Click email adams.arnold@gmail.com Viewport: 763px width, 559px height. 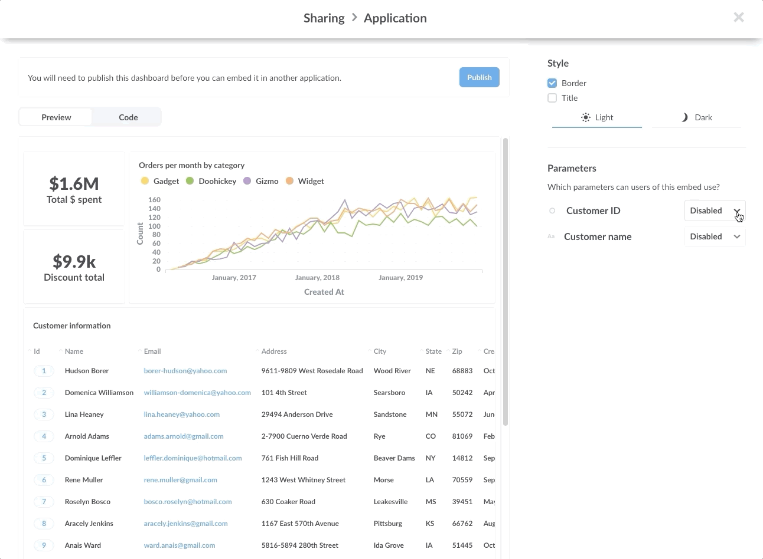click(184, 436)
